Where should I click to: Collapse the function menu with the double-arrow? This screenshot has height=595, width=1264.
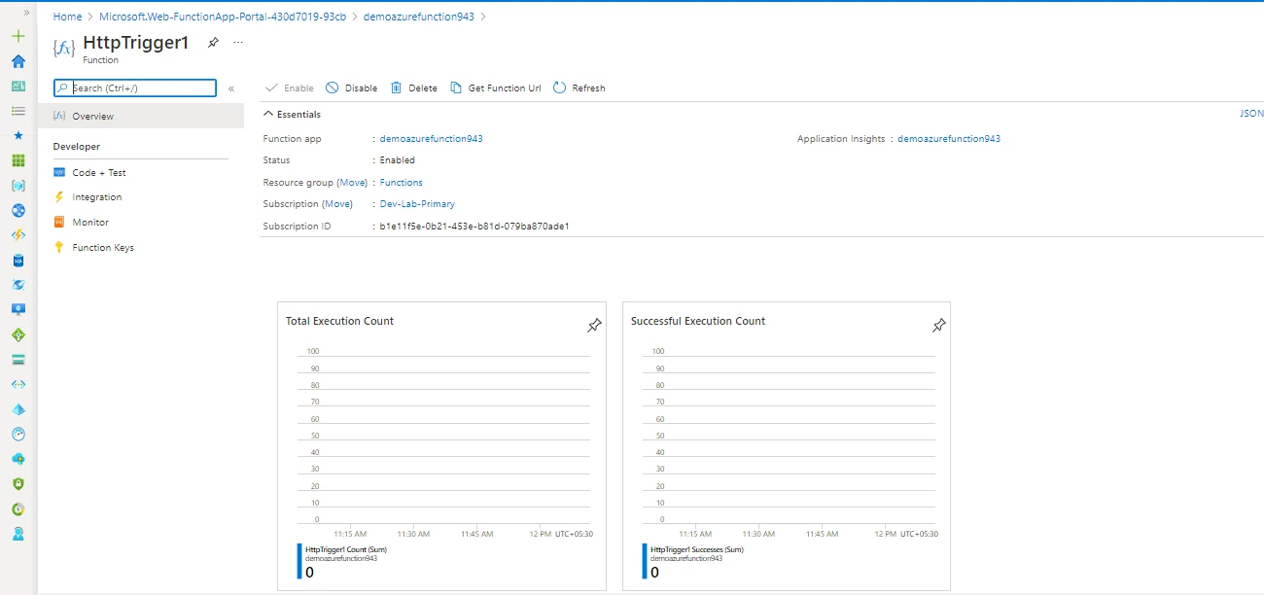(232, 87)
